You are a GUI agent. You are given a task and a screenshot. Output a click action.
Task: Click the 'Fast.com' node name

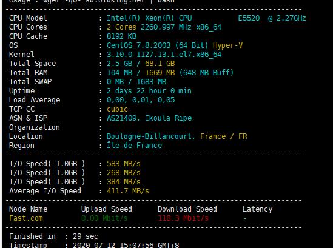[x=26, y=218]
